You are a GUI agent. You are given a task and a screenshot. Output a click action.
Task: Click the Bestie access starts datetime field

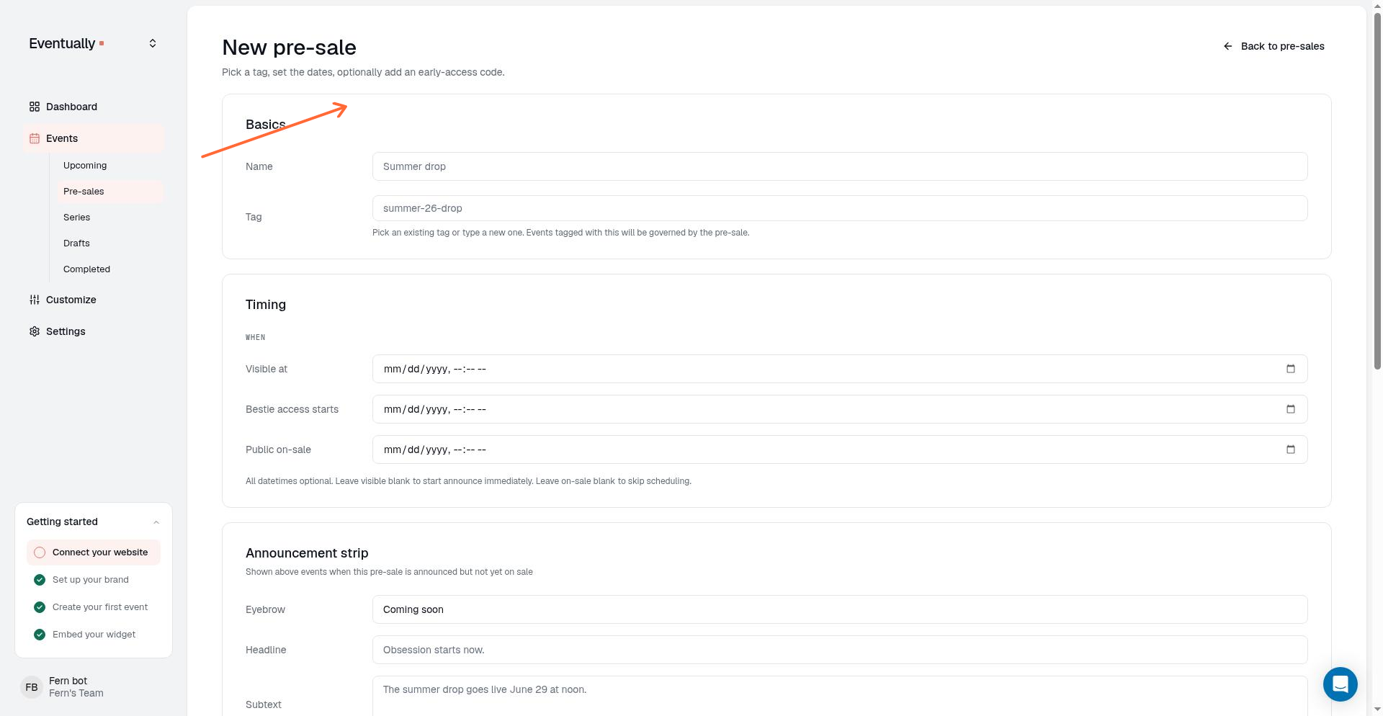tap(840, 409)
